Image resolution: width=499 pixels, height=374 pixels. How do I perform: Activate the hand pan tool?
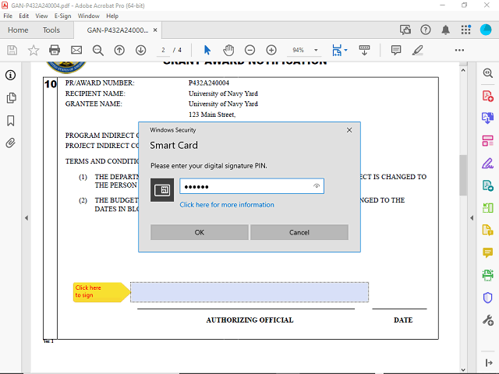pyautogui.click(x=228, y=50)
